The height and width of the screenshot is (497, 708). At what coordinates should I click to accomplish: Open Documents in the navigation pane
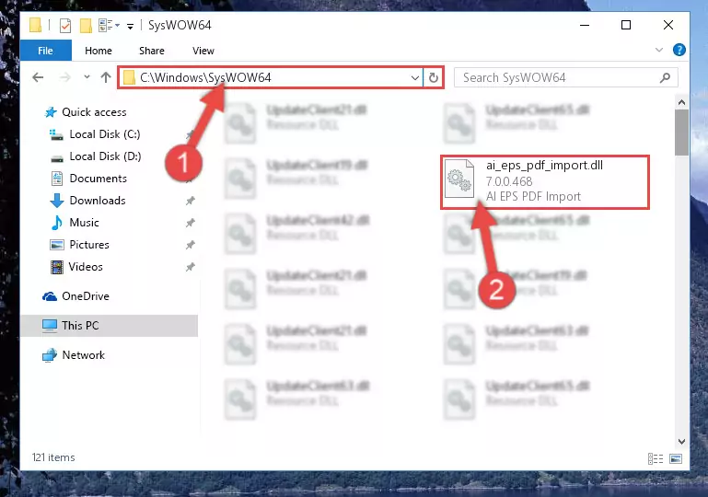[89, 179]
